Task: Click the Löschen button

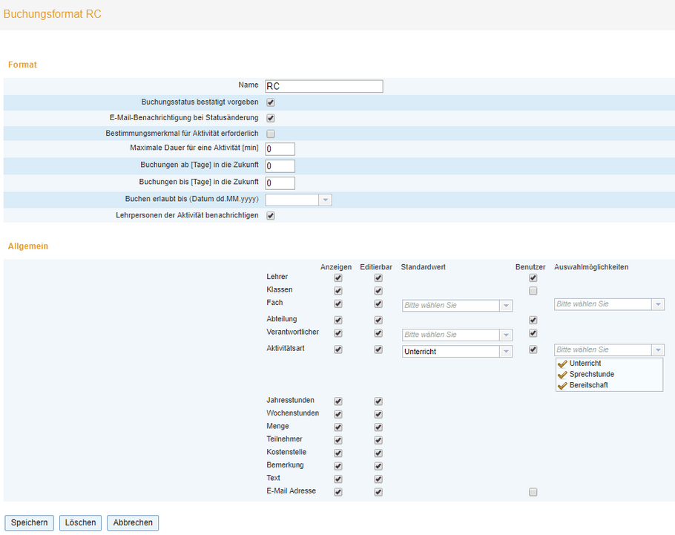Action: tap(81, 522)
